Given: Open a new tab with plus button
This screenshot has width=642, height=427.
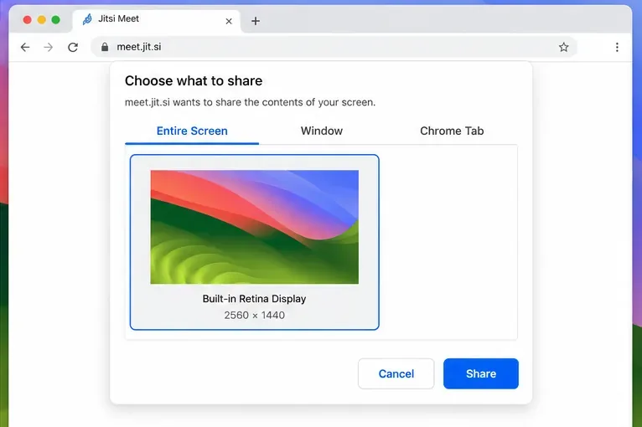Looking at the screenshot, I should pyautogui.click(x=256, y=21).
